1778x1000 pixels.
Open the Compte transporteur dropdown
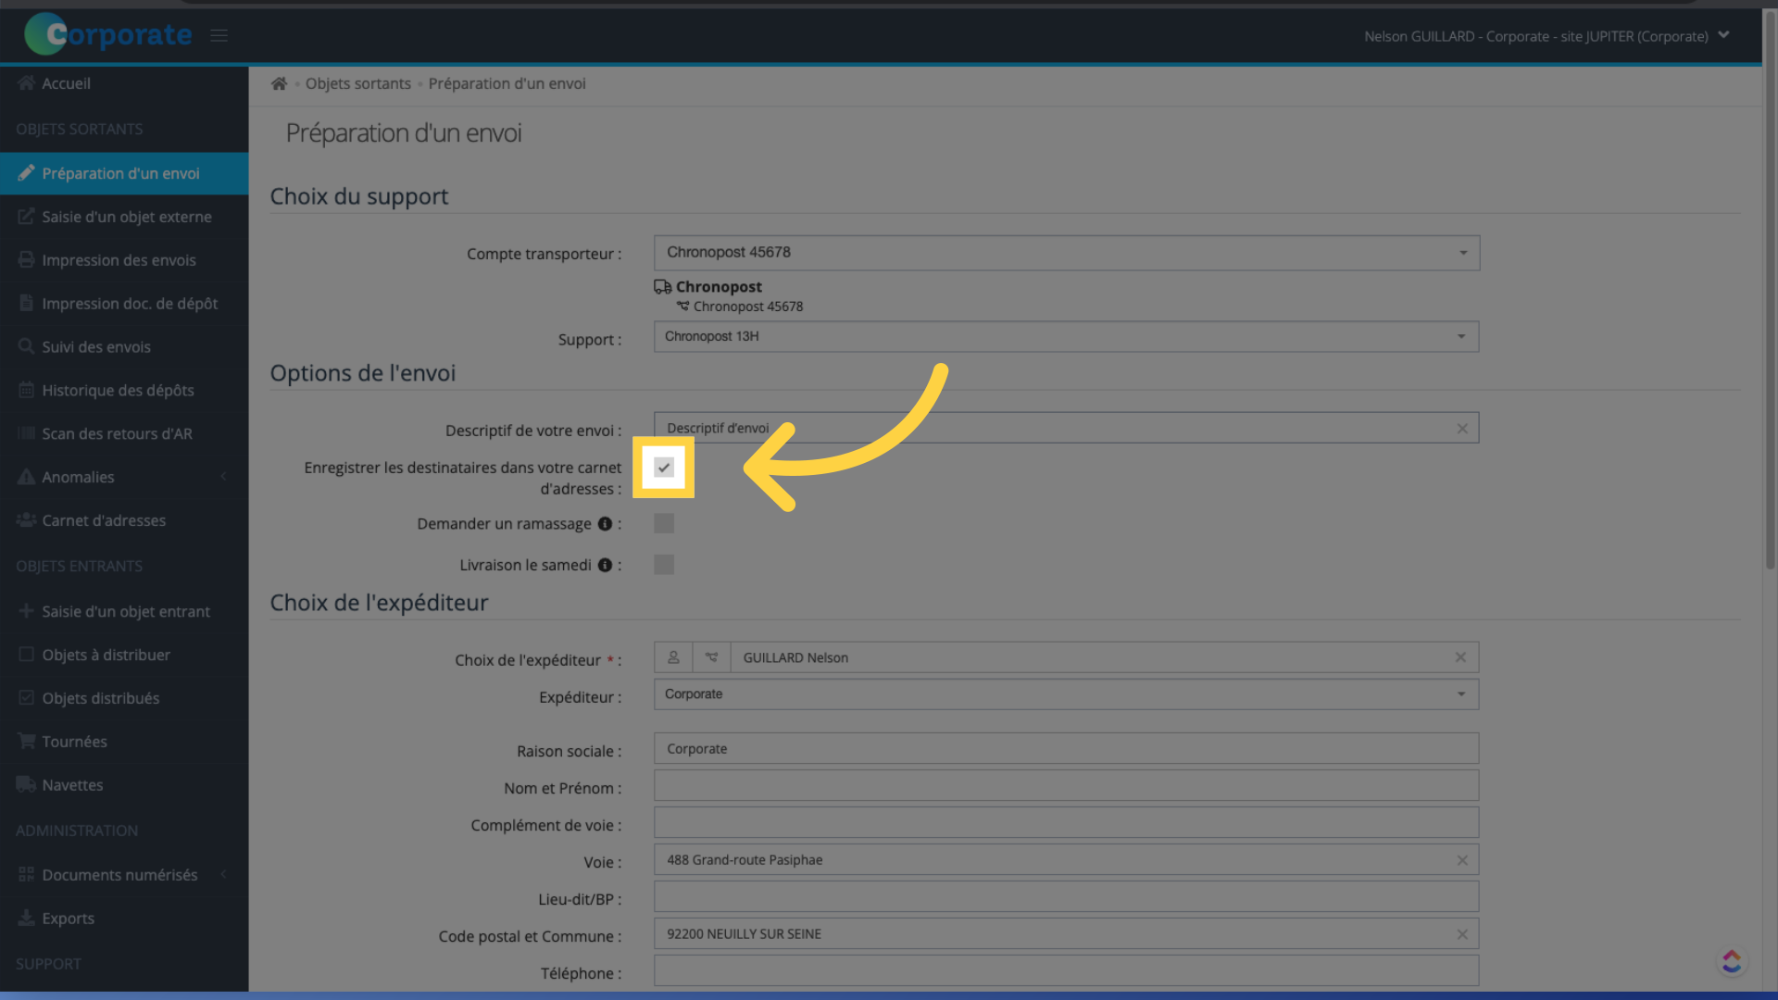[x=1067, y=253]
